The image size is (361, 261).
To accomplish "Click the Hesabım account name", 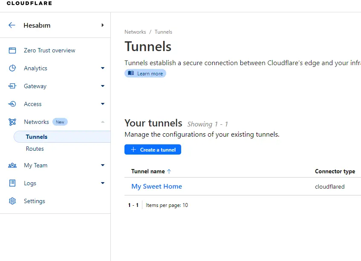I will (37, 25).
